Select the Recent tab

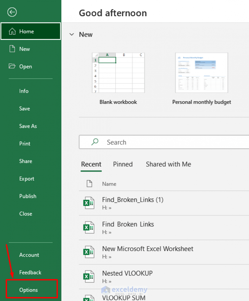click(91, 164)
